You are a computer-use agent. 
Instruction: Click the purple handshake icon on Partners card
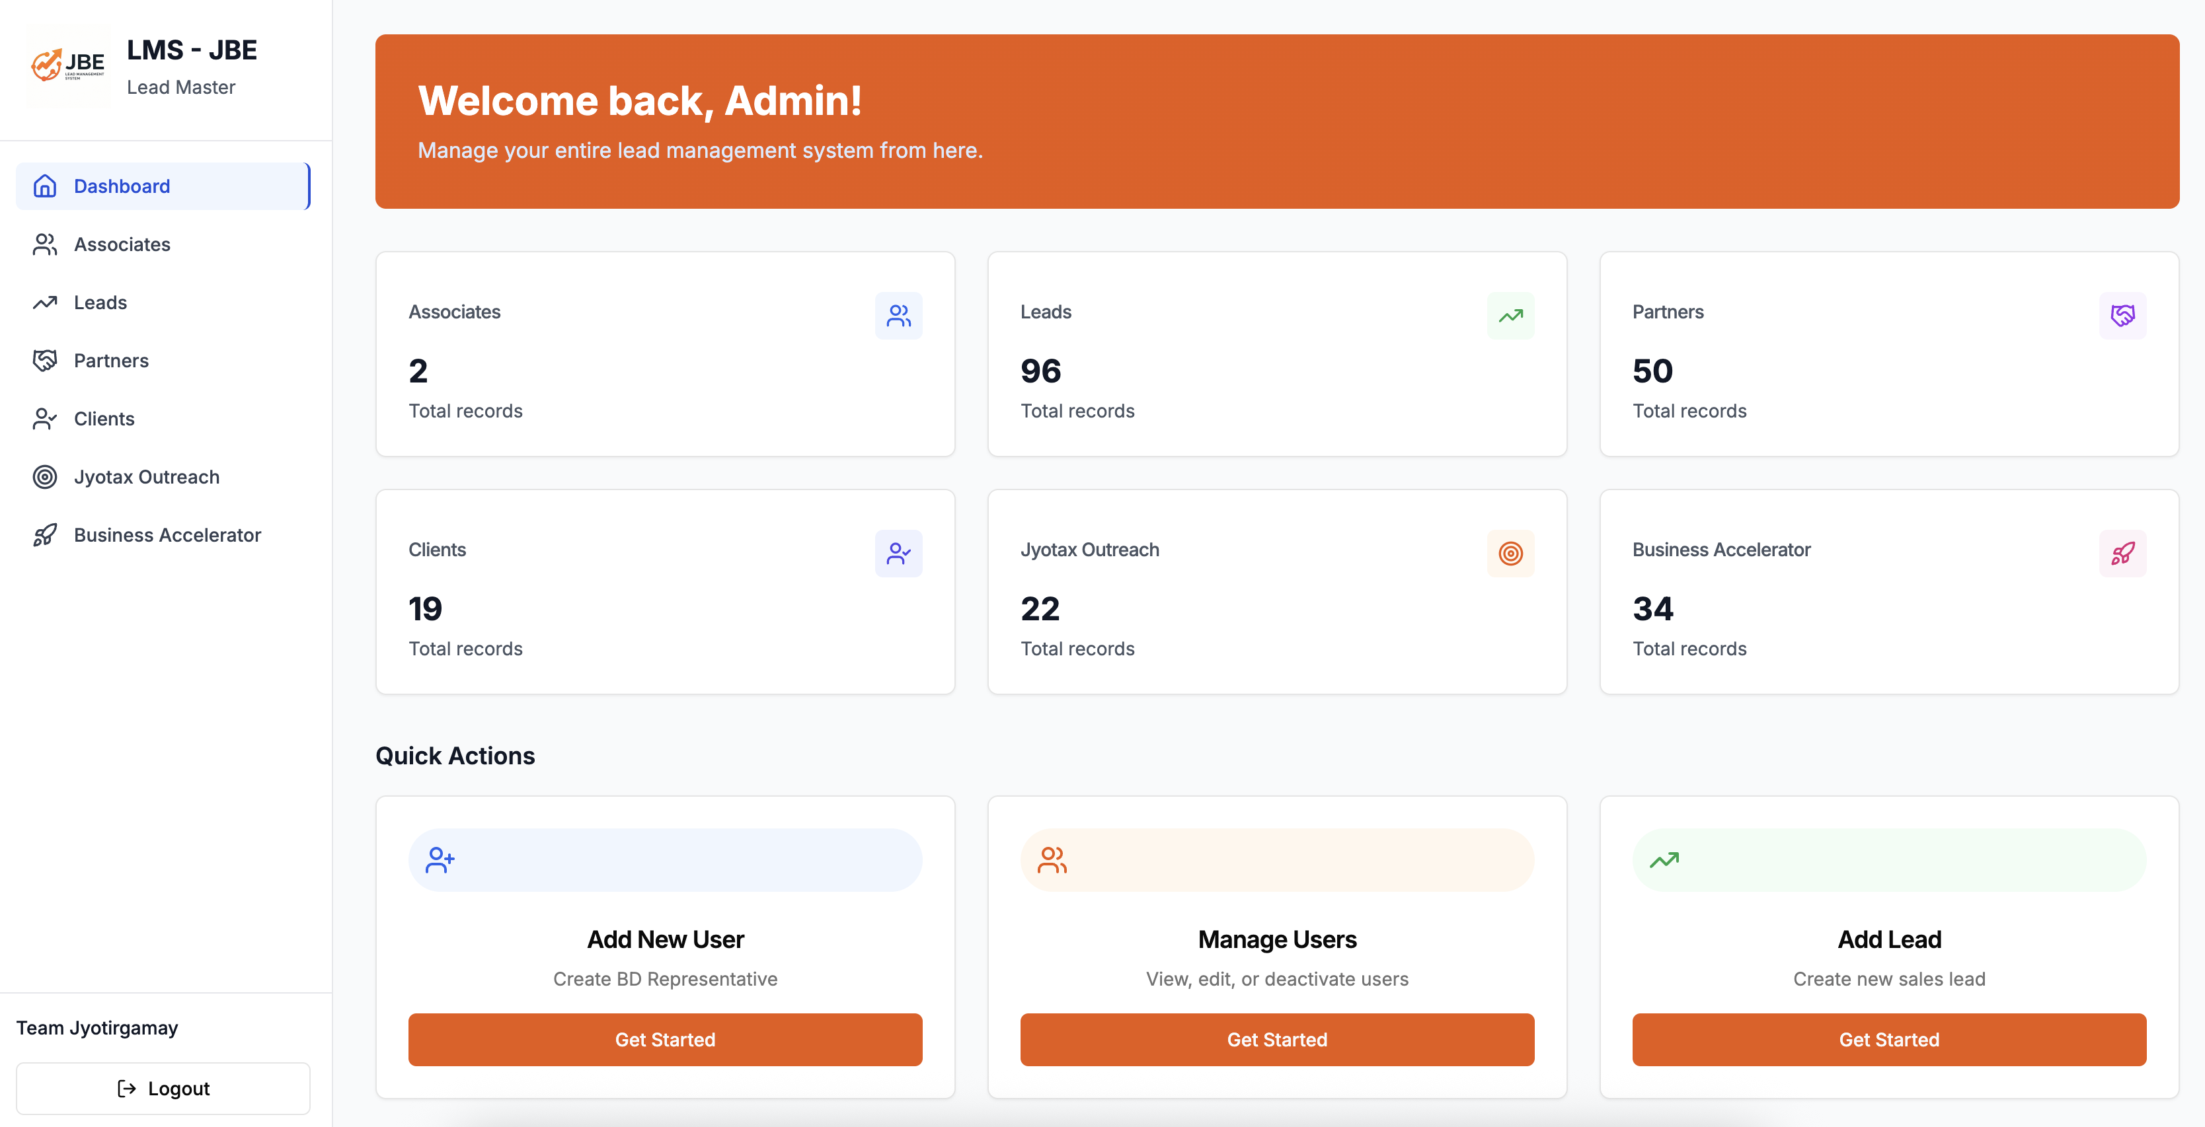point(2122,316)
